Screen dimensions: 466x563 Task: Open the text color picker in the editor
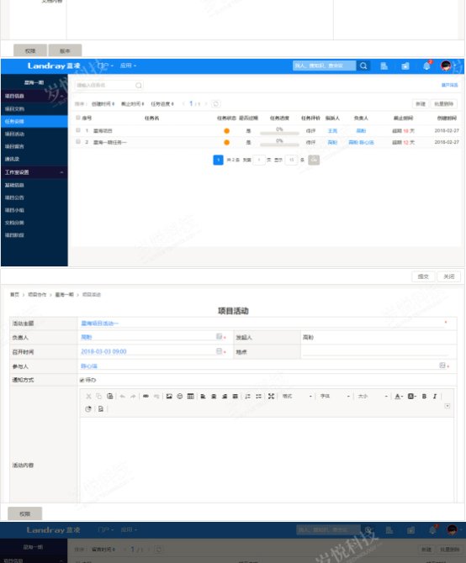(399, 396)
